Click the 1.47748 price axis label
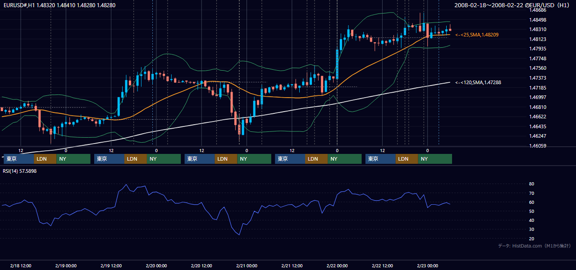The height and width of the screenshot is (270, 576). pyautogui.click(x=537, y=58)
